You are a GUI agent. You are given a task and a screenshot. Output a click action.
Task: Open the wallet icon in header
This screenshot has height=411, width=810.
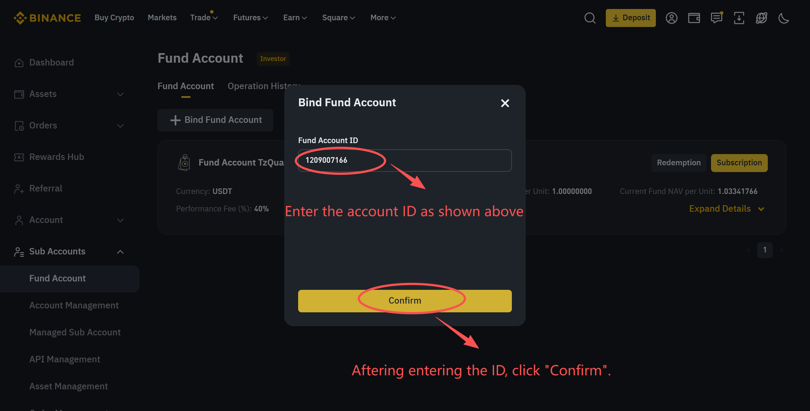pyautogui.click(x=694, y=18)
